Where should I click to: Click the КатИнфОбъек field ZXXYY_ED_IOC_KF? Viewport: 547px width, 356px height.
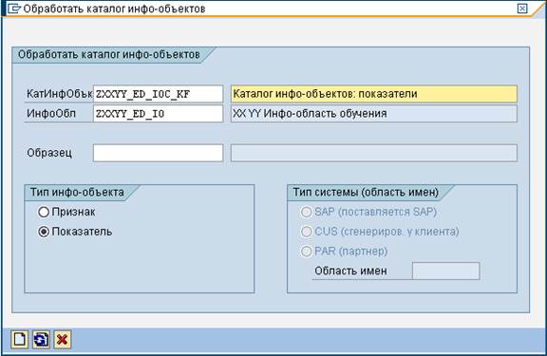coord(158,94)
